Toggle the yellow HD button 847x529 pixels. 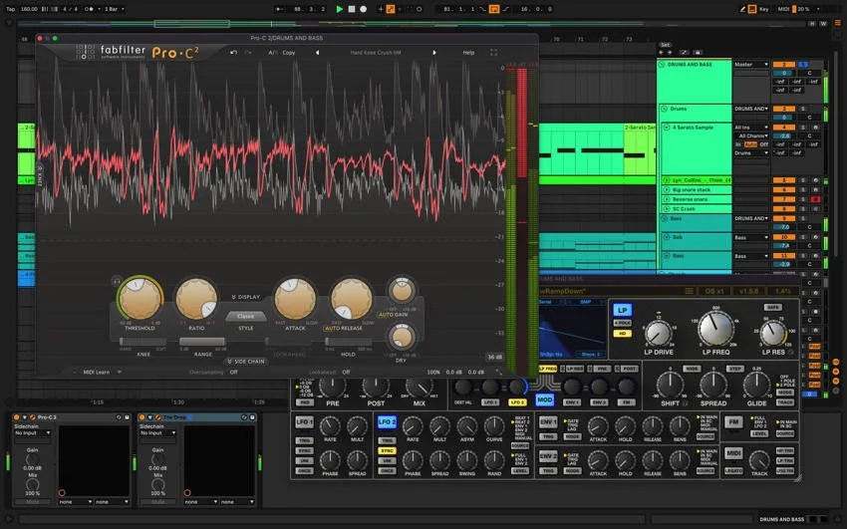(622, 334)
